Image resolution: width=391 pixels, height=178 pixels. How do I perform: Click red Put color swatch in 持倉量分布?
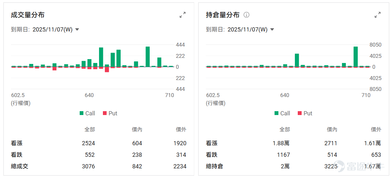tap(299, 113)
